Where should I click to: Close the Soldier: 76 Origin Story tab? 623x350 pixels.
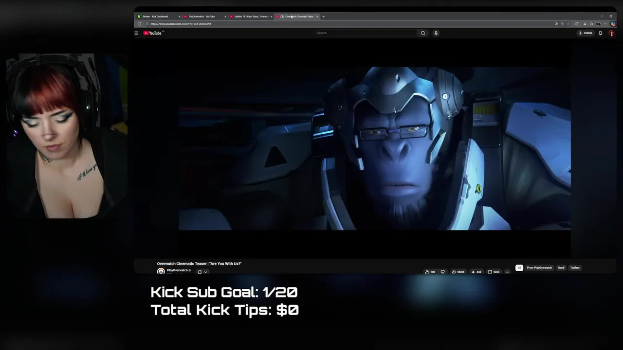(271, 17)
